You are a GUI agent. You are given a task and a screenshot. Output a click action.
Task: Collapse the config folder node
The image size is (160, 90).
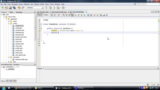pyautogui.click(x=9, y=23)
